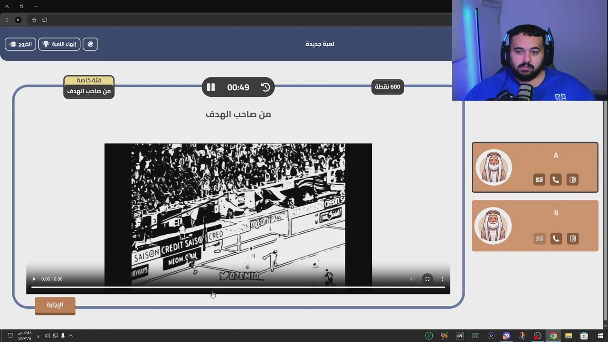Open OBS Studio taskbar icon
Image resolution: width=608 pixels, height=342 pixels.
(538, 336)
